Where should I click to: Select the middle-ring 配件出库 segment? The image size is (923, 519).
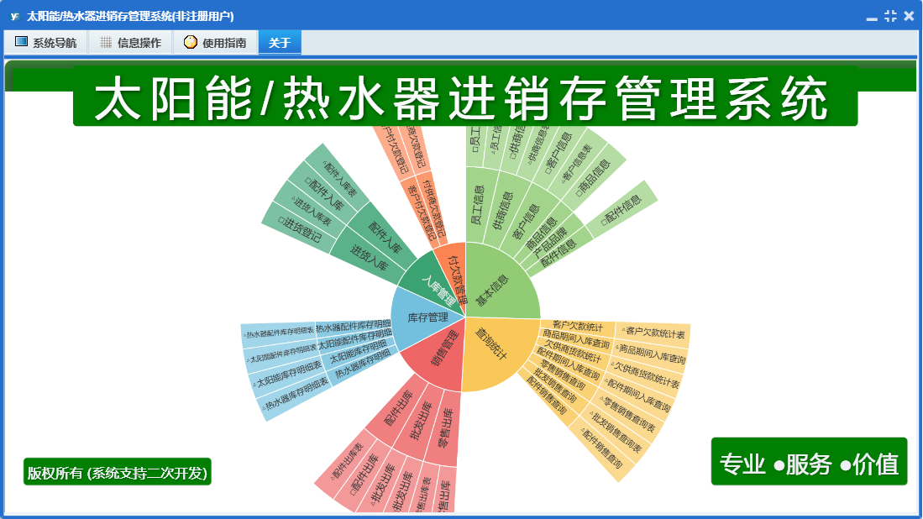398,409
